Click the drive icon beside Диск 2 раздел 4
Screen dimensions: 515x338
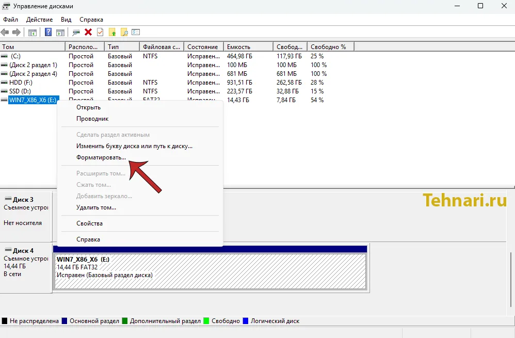[4, 74]
